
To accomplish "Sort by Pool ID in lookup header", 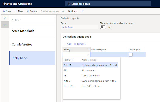I will tap(68, 60).
